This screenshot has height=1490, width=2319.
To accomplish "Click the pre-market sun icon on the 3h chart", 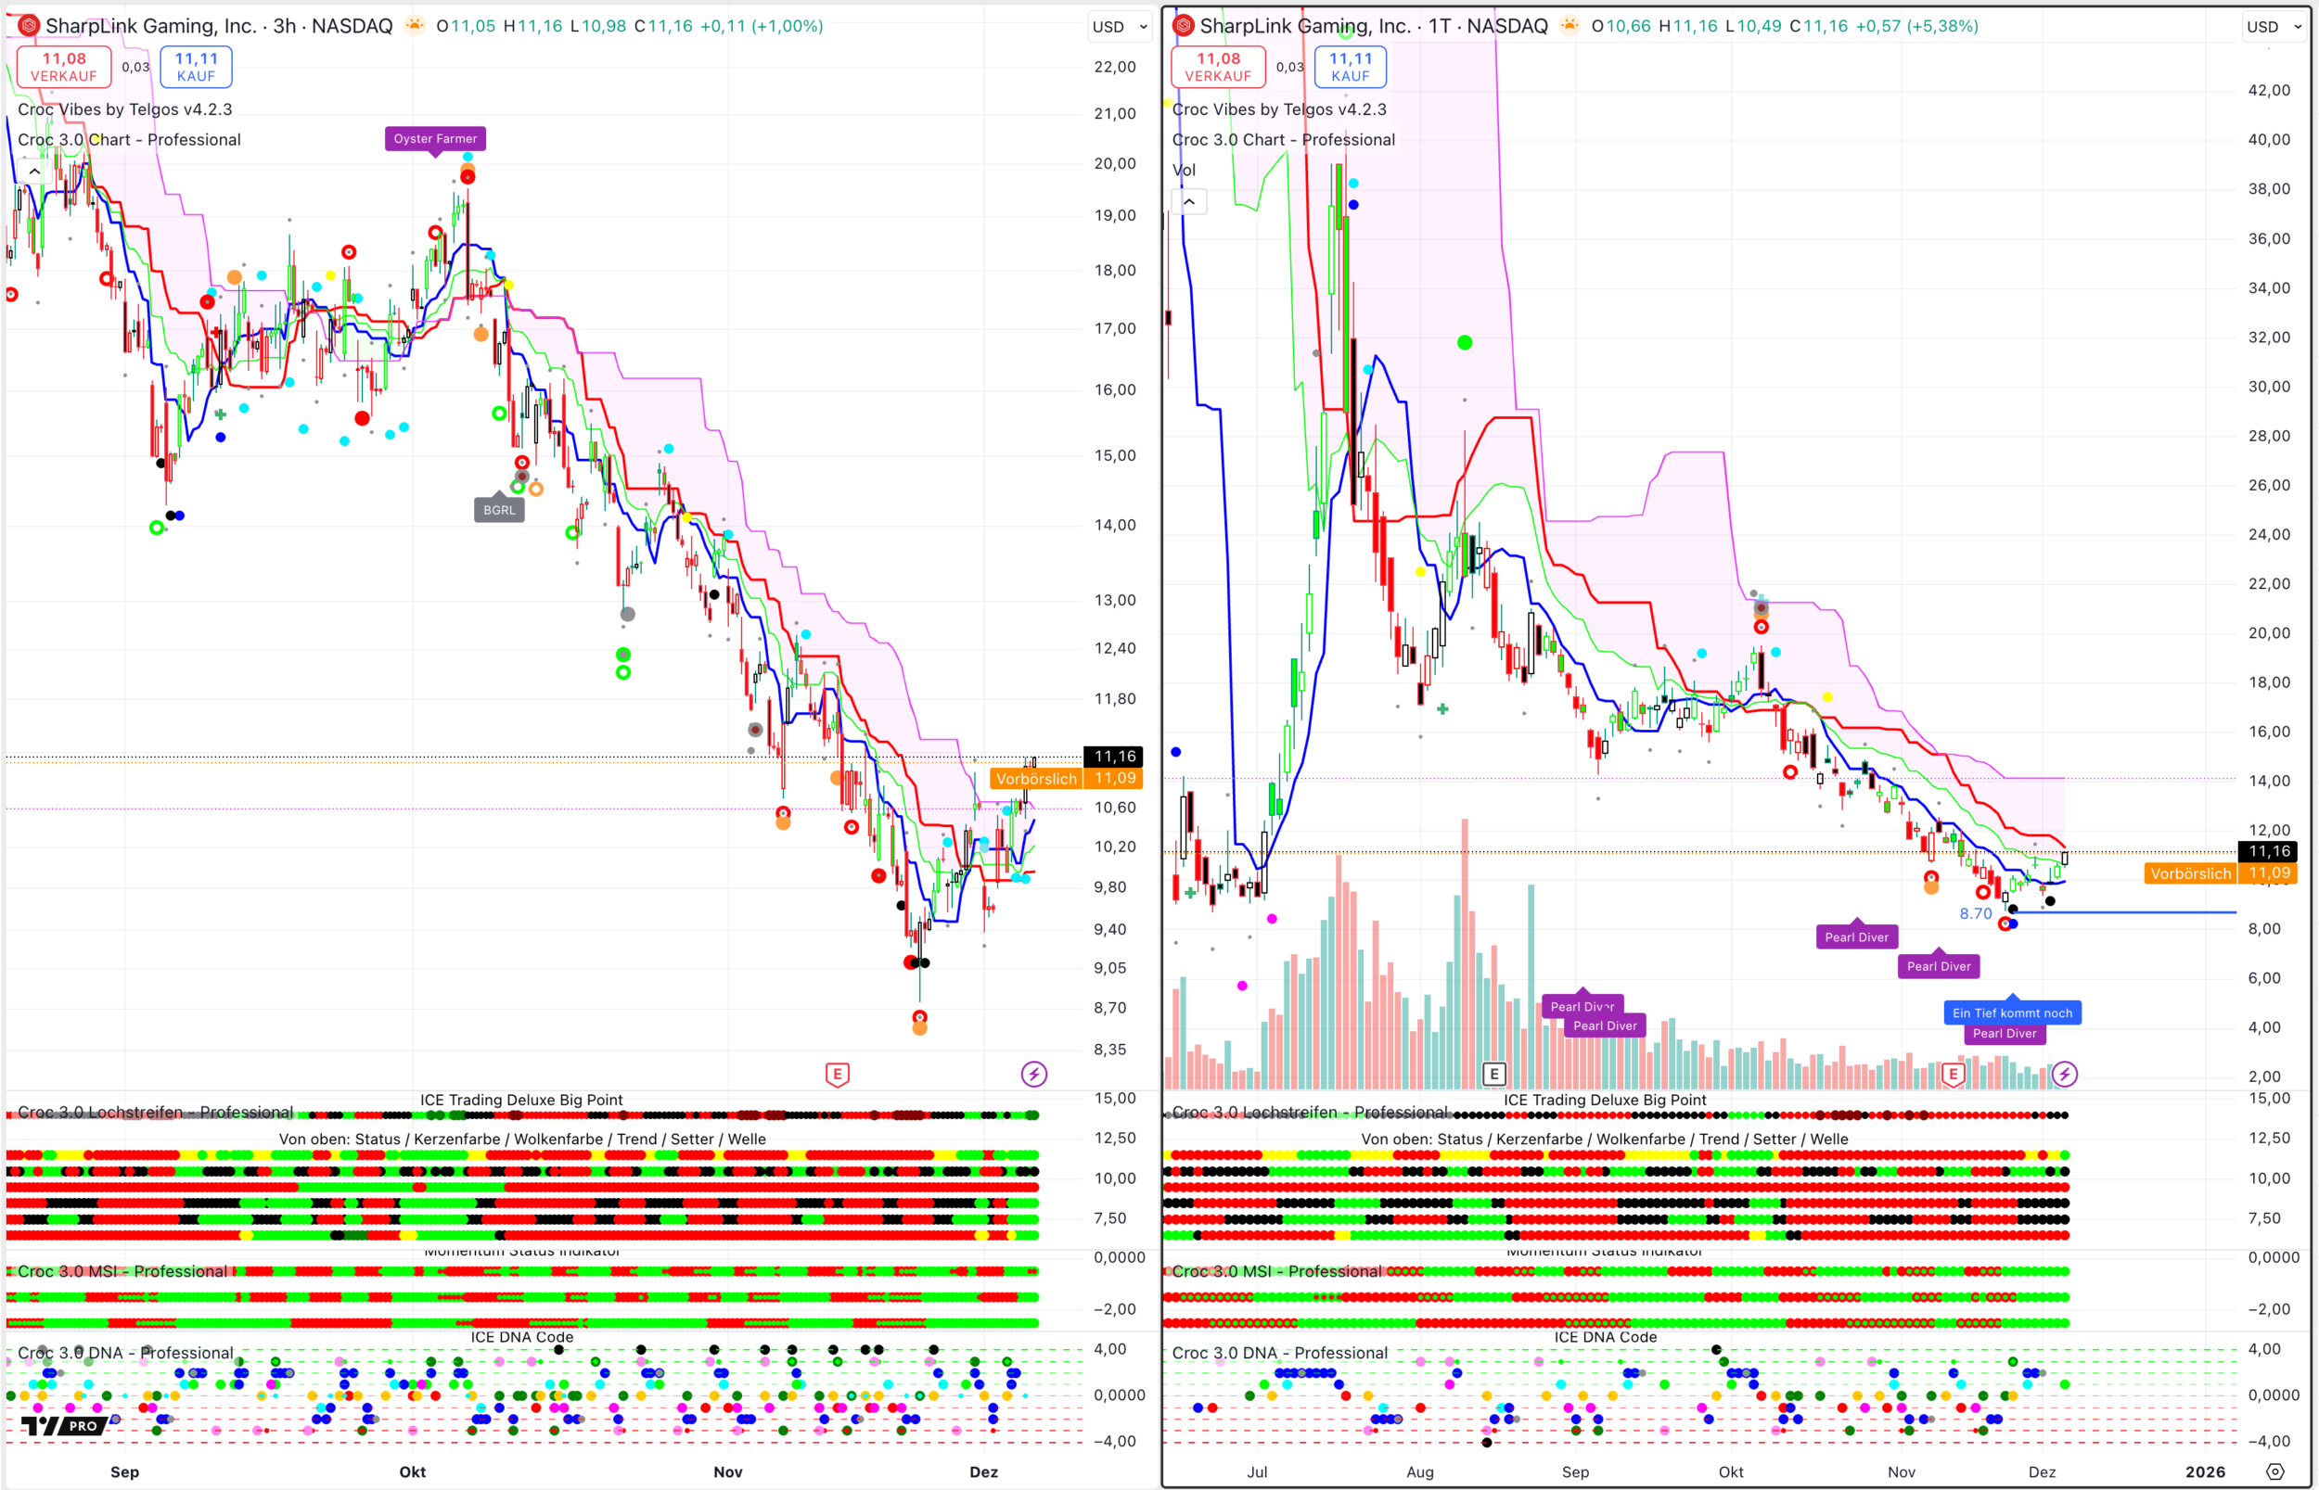I will click(415, 26).
